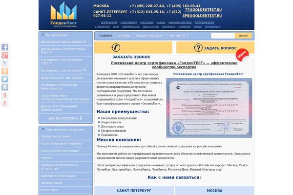
Task: Enlarge the accreditation certificate image
Action: 209,108
